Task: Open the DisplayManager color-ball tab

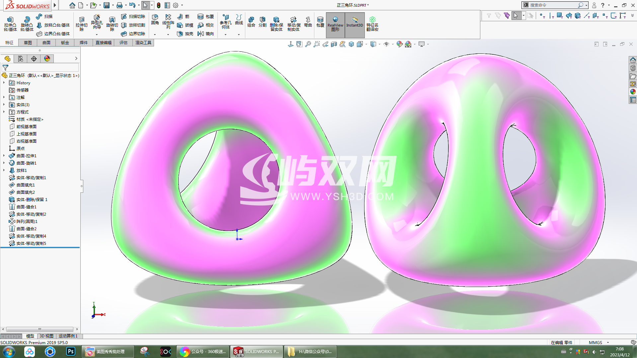Action: (47, 59)
